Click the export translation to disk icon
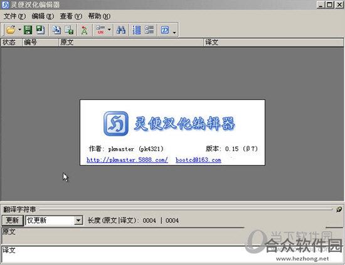Screen dimensions: 345x265 point(69,30)
